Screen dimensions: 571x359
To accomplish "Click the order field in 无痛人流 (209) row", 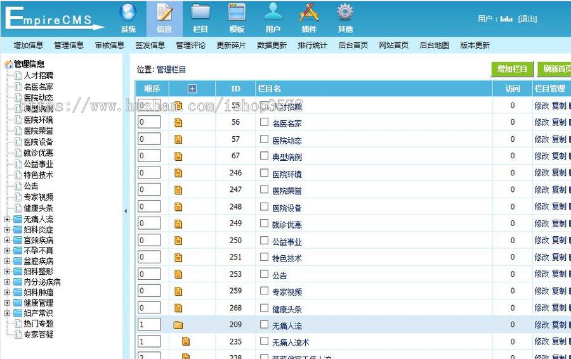I will (149, 324).
